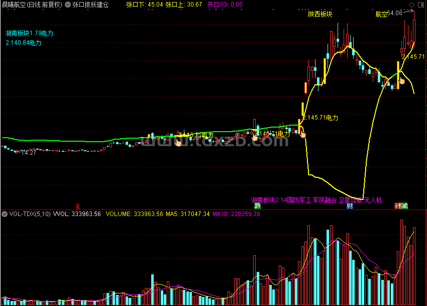
Task: Click the 晨曦航空(日线.前复权) chart title
Action: point(32,5)
